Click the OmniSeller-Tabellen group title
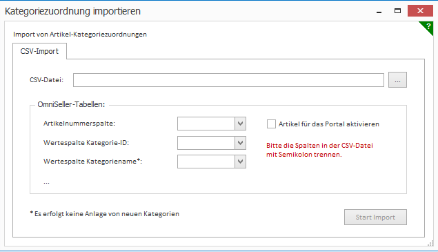Viewport: 438px width, 252px height. pyautogui.click(x=71, y=105)
